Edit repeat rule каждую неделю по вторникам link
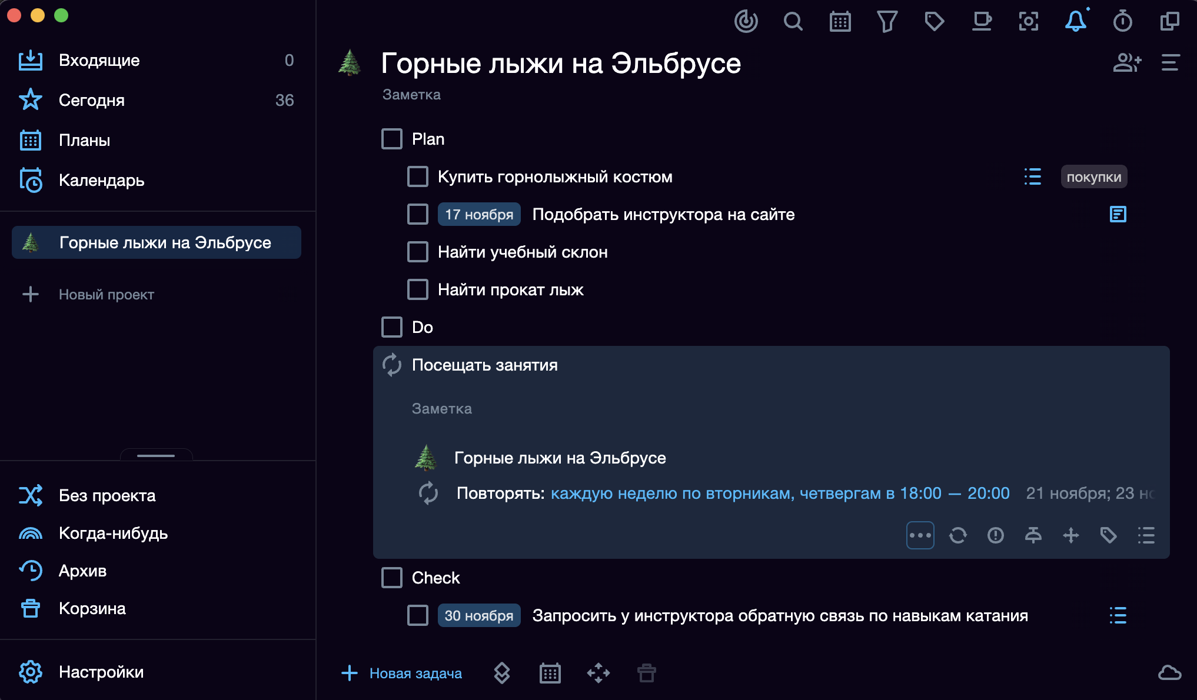The image size is (1197, 700). [780, 493]
